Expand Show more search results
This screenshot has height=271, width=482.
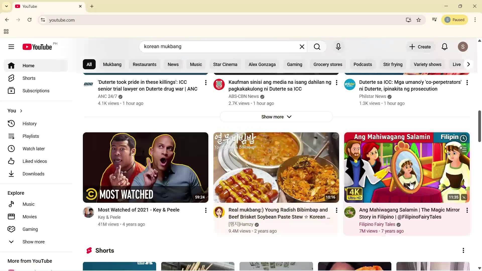point(276,116)
